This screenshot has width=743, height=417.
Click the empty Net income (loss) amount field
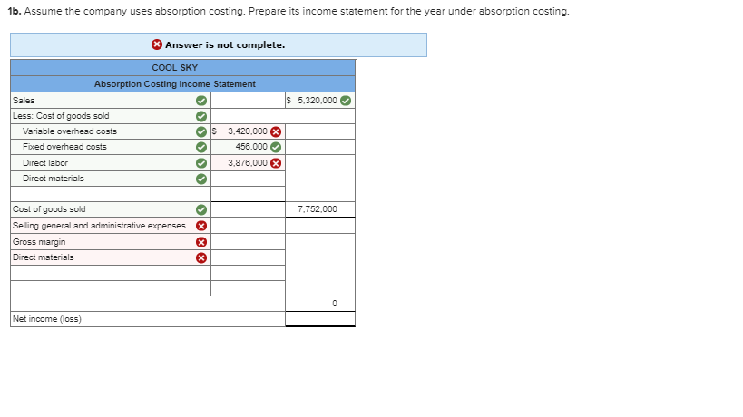(320, 319)
